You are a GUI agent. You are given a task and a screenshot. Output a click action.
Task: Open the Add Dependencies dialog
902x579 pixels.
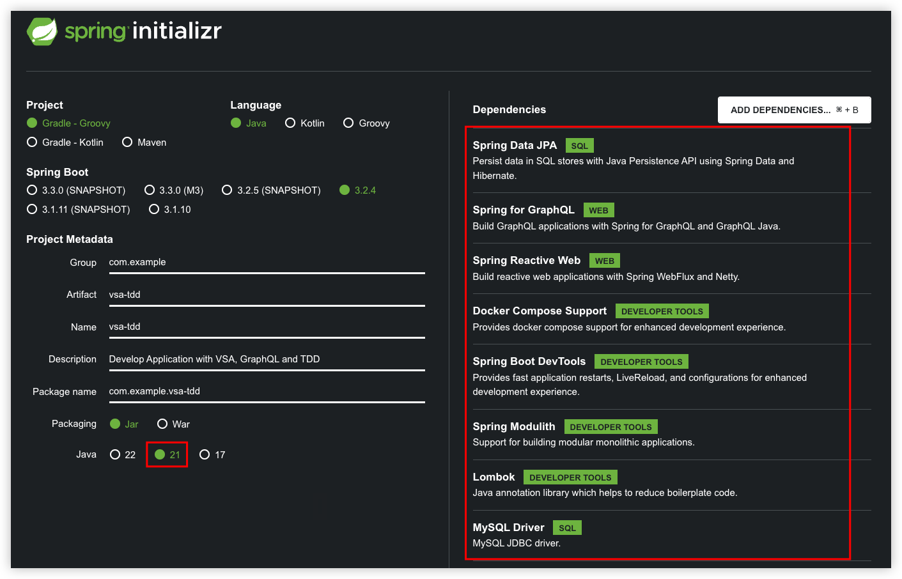(x=794, y=110)
